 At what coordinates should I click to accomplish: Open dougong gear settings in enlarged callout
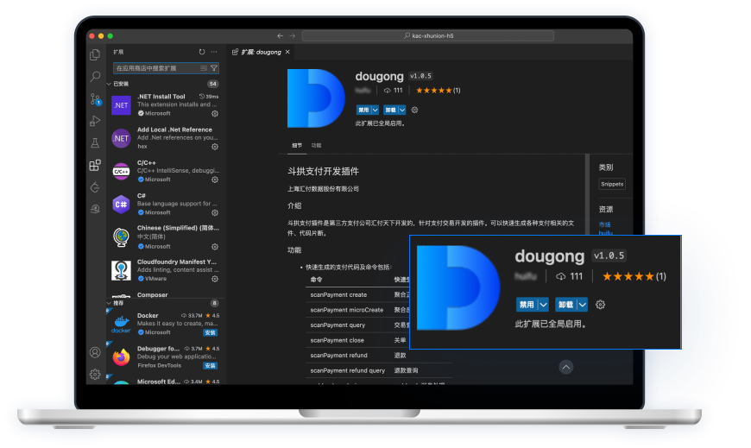point(600,305)
